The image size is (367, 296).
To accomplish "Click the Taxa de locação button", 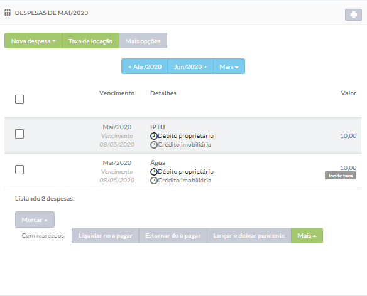I will tap(90, 41).
